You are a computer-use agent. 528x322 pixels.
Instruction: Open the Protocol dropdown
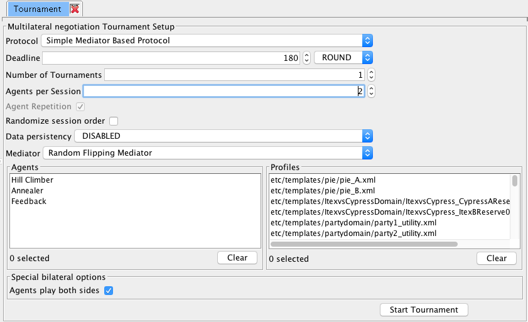point(207,41)
